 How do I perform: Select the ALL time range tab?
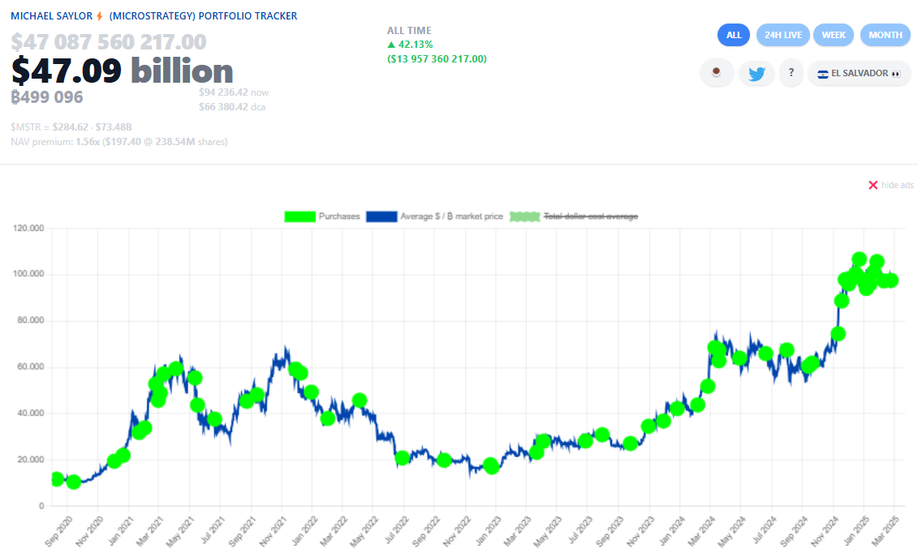[734, 35]
